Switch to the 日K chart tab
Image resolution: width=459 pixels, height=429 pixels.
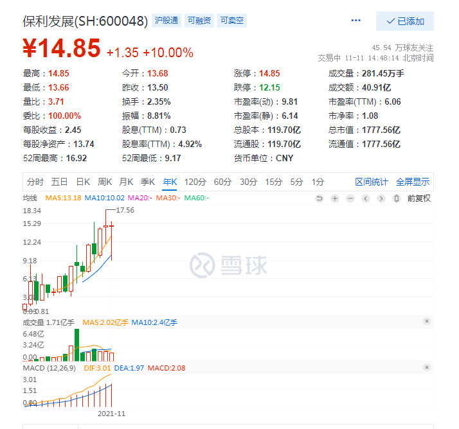point(83,182)
